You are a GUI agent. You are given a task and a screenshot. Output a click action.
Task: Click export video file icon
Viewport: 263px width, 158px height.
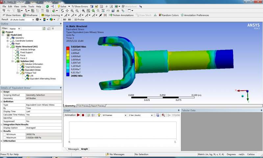(x=157, y=115)
